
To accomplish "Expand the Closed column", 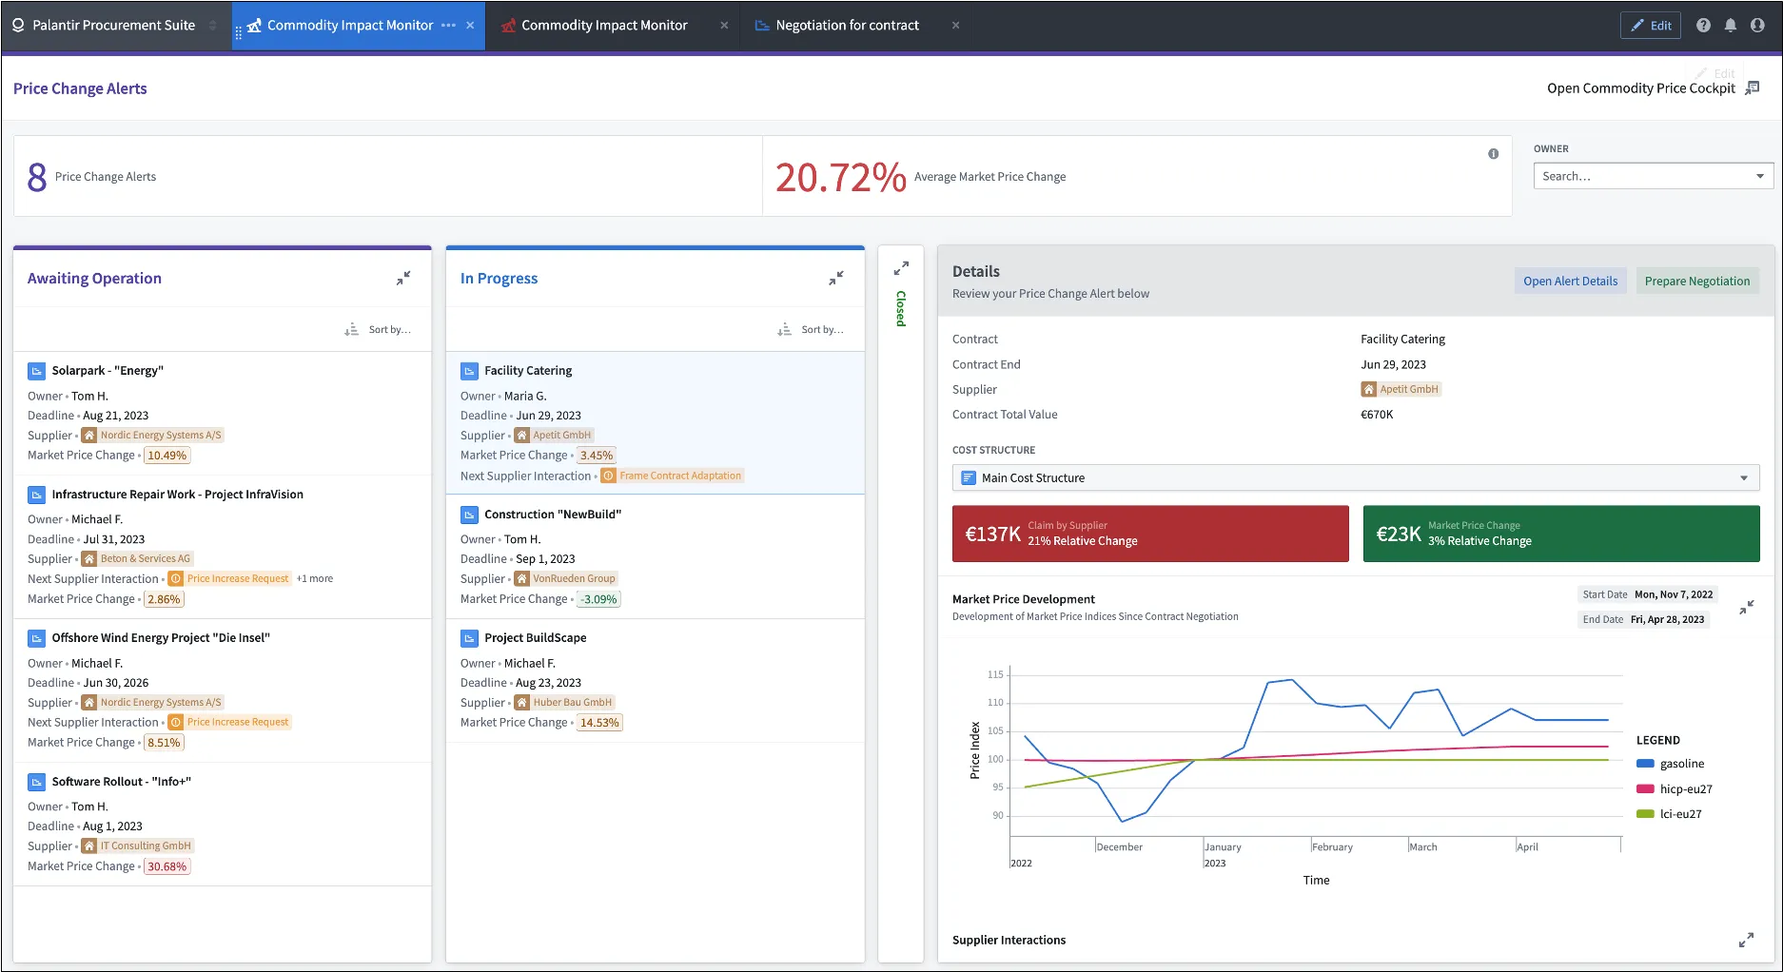I will coord(901,268).
